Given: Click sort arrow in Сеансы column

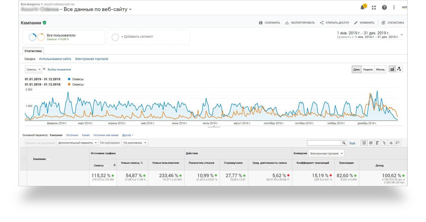Looking at the screenshot, I should tap(114, 165).
